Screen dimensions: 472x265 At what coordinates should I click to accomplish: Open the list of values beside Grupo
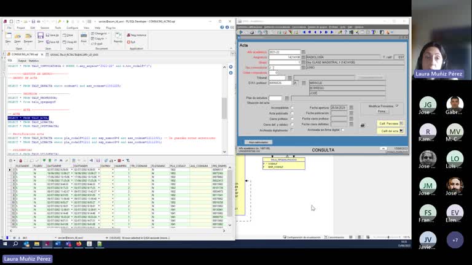click(303, 63)
